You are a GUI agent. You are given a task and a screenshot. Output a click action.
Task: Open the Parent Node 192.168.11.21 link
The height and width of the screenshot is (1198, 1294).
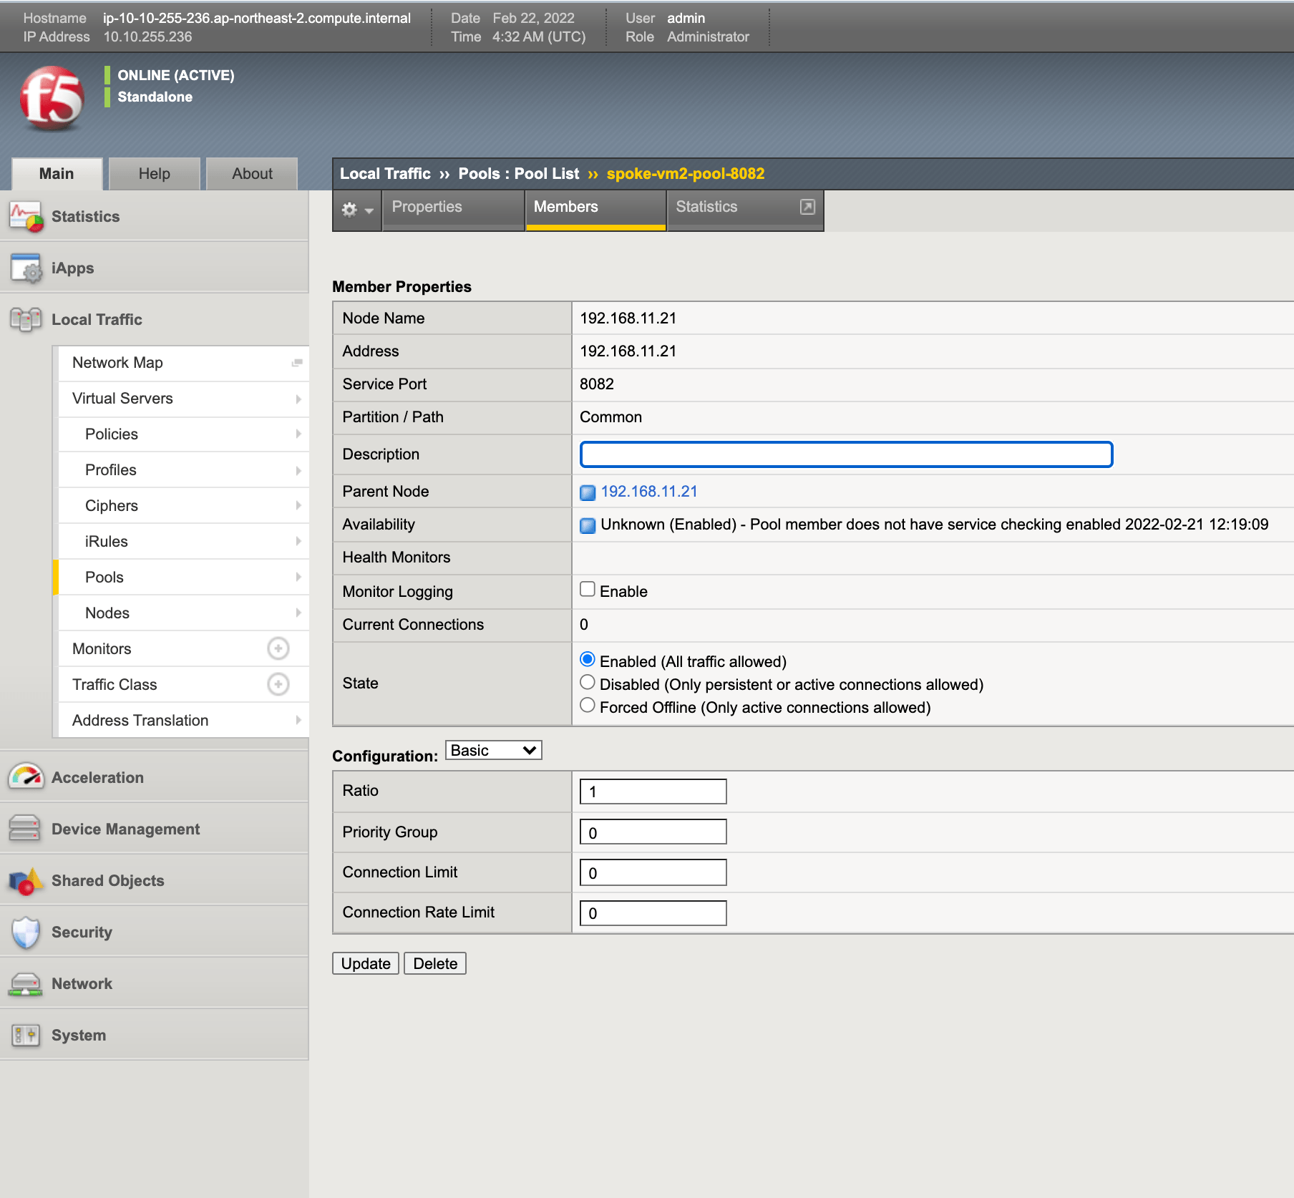(x=649, y=492)
